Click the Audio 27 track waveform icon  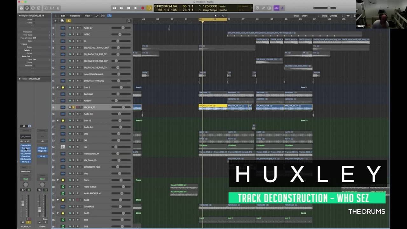click(x=63, y=28)
